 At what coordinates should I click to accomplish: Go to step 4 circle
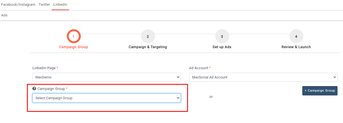pyautogui.click(x=296, y=36)
